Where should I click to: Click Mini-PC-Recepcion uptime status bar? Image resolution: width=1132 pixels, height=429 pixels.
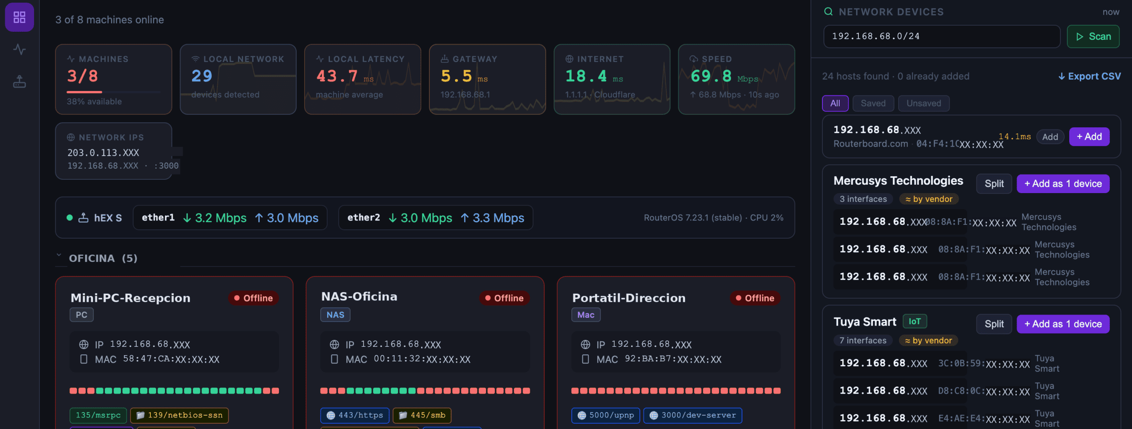pos(174,391)
